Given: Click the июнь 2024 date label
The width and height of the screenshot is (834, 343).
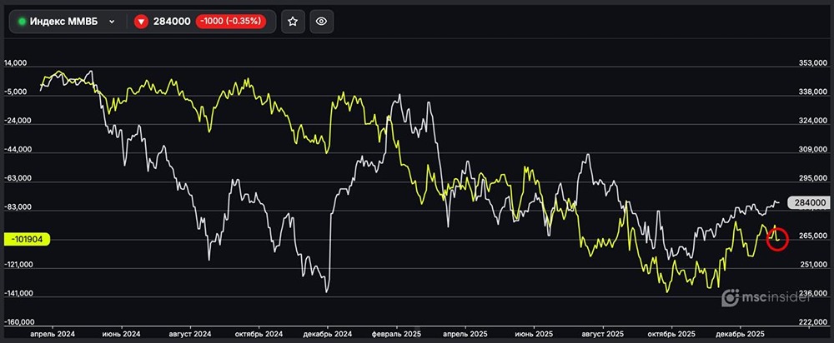Looking at the screenshot, I should (x=122, y=334).
